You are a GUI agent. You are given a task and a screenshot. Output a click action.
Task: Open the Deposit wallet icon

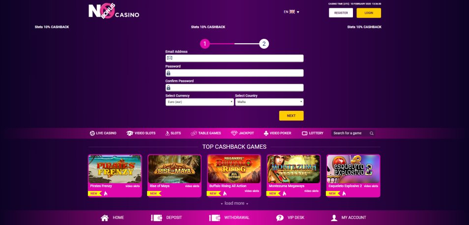[156, 218]
